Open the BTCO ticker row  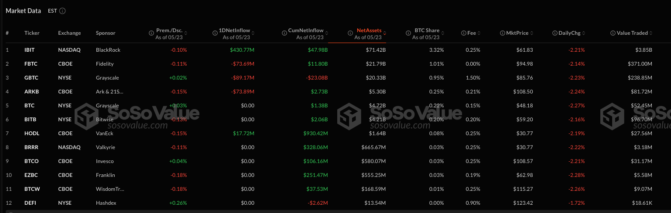click(x=31, y=161)
